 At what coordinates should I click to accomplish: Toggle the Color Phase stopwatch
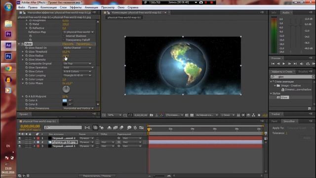[x=26, y=84]
